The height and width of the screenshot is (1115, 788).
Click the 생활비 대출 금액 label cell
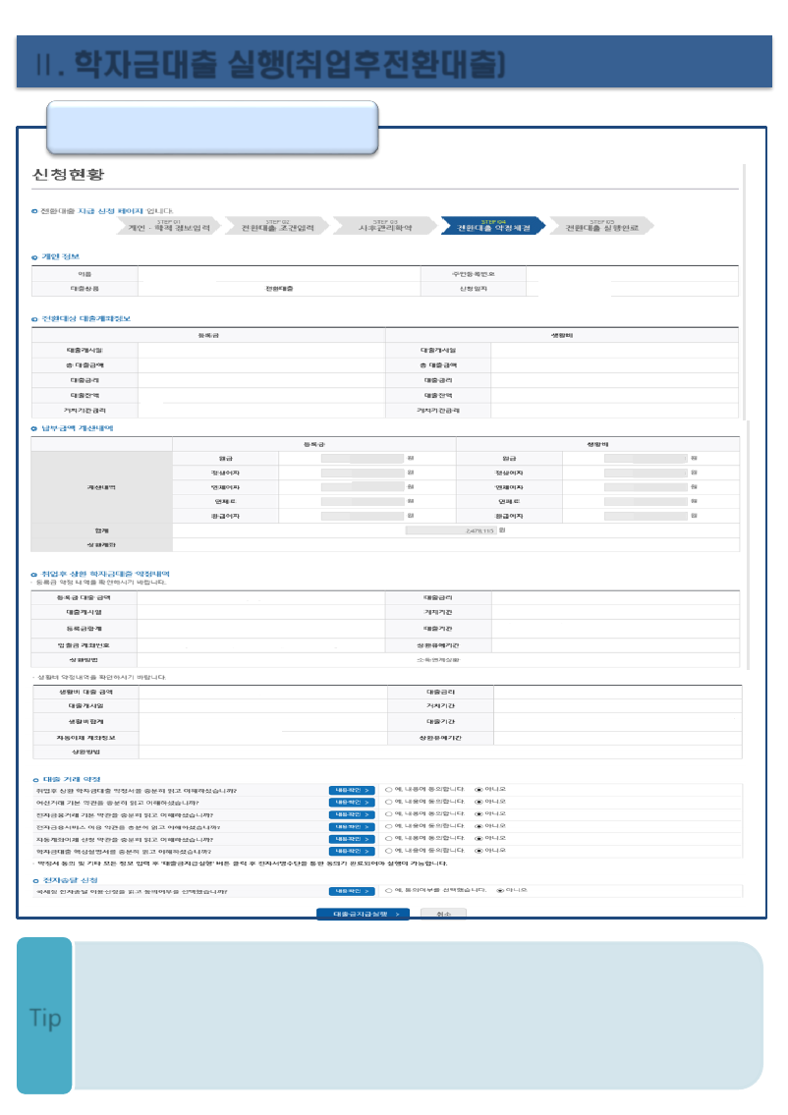click(x=86, y=692)
